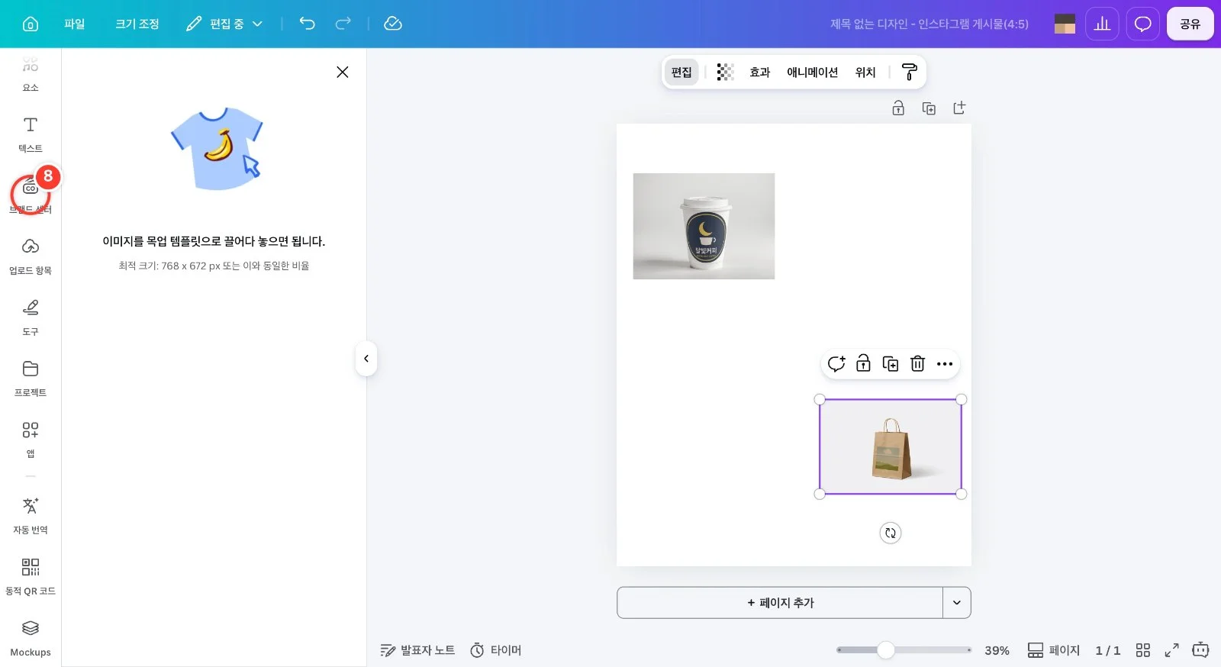Image resolution: width=1221 pixels, height=667 pixels.
Task: Expand the 편집 중 mode dropdown
Action: pyautogui.click(x=224, y=24)
